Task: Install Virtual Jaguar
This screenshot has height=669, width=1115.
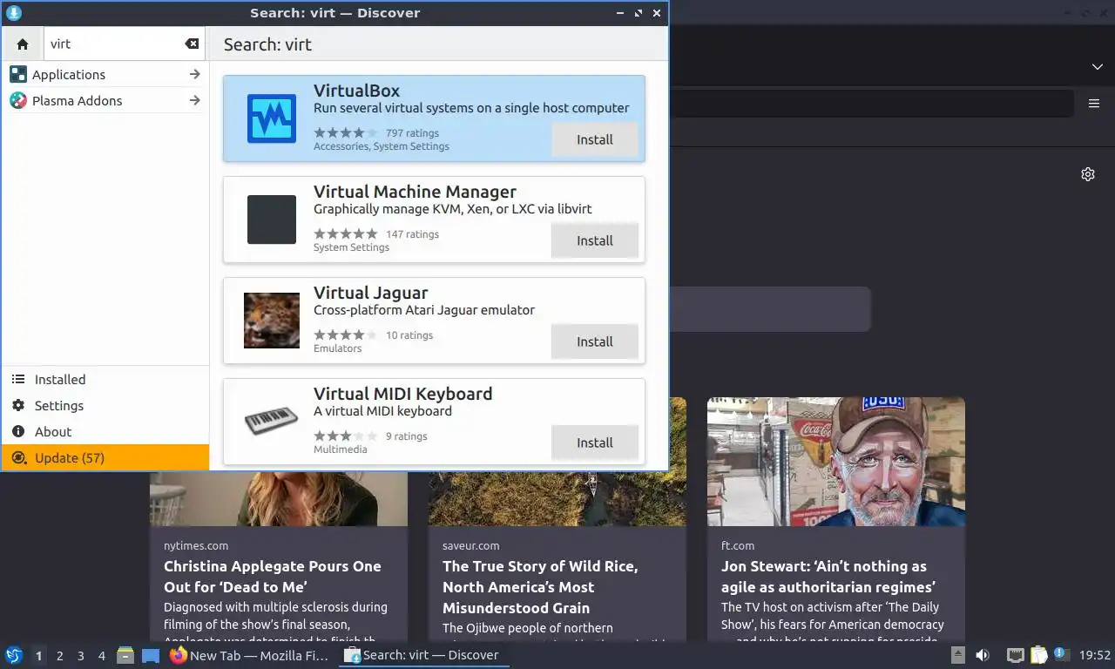Action: [595, 341]
